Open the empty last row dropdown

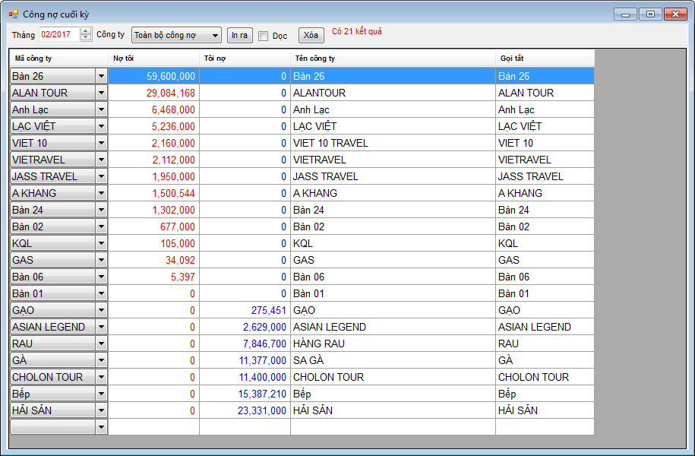click(x=101, y=427)
